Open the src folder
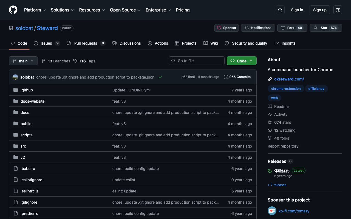 [x=23, y=146]
